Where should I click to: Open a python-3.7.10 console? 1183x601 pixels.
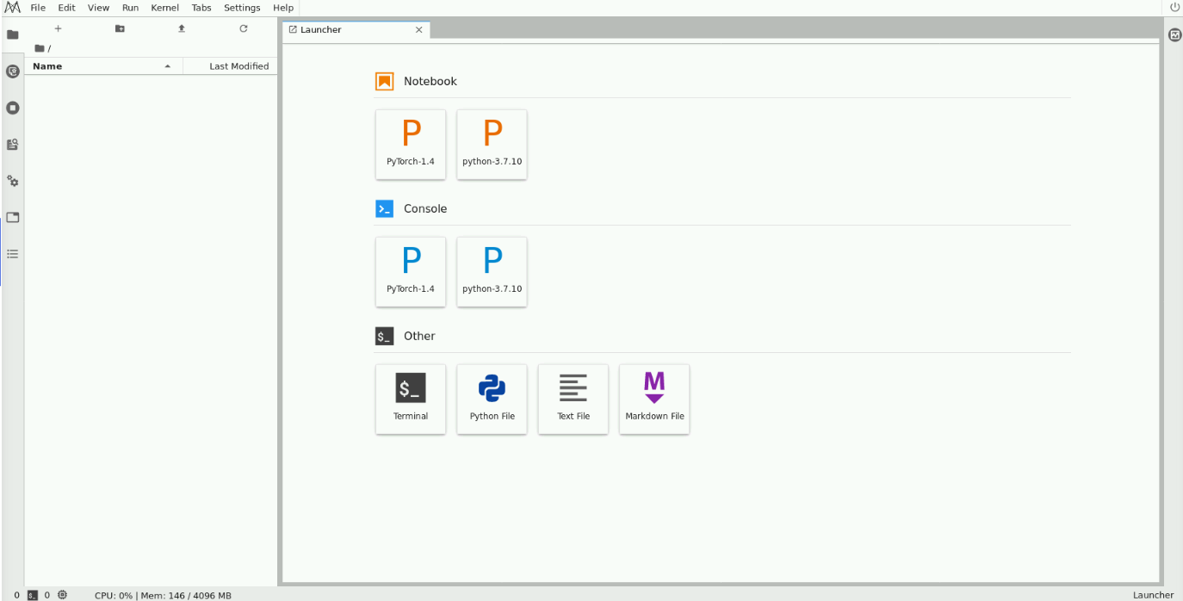tap(492, 271)
